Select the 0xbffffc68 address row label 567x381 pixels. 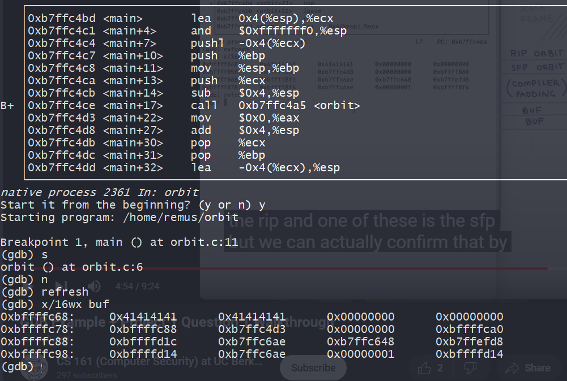[x=37, y=317]
